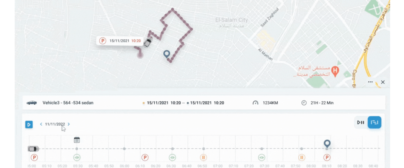The width and height of the screenshot is (404, 168).
Task: Click the blue destination pin on the map
Action: (x=167, y=54)
